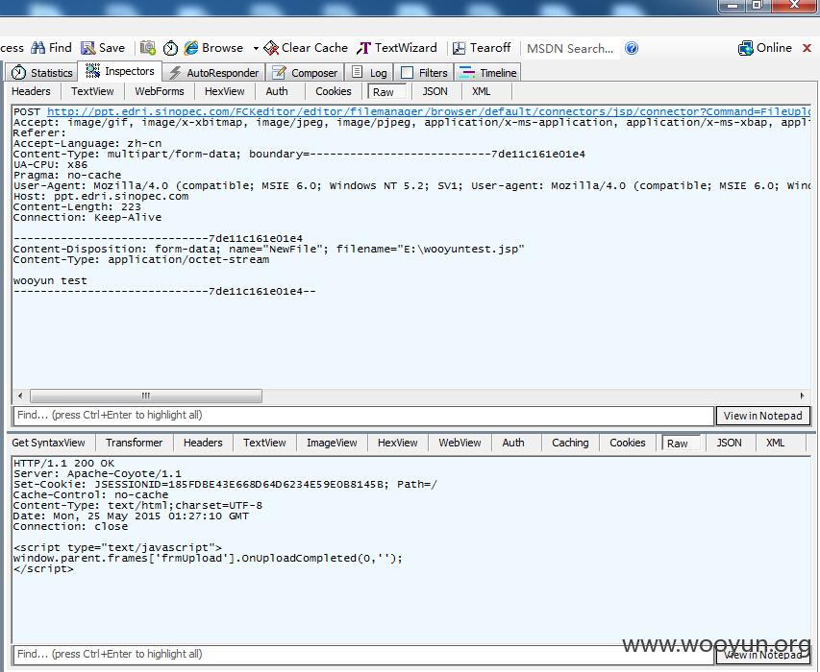Click the Save toolbar button
The height and width of the screenshot is (672, 820).
tap(103, 48)
